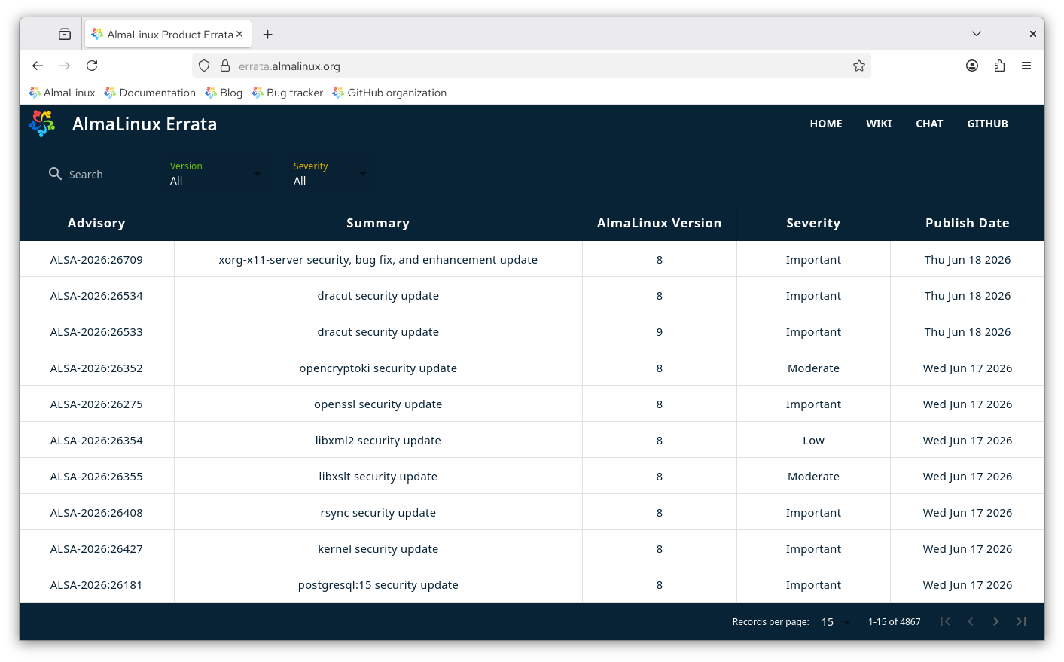The height and width of the screenshot is (662, 1064).
Task: Click the libxml2 security update summary
Action: tap(378, 441)
